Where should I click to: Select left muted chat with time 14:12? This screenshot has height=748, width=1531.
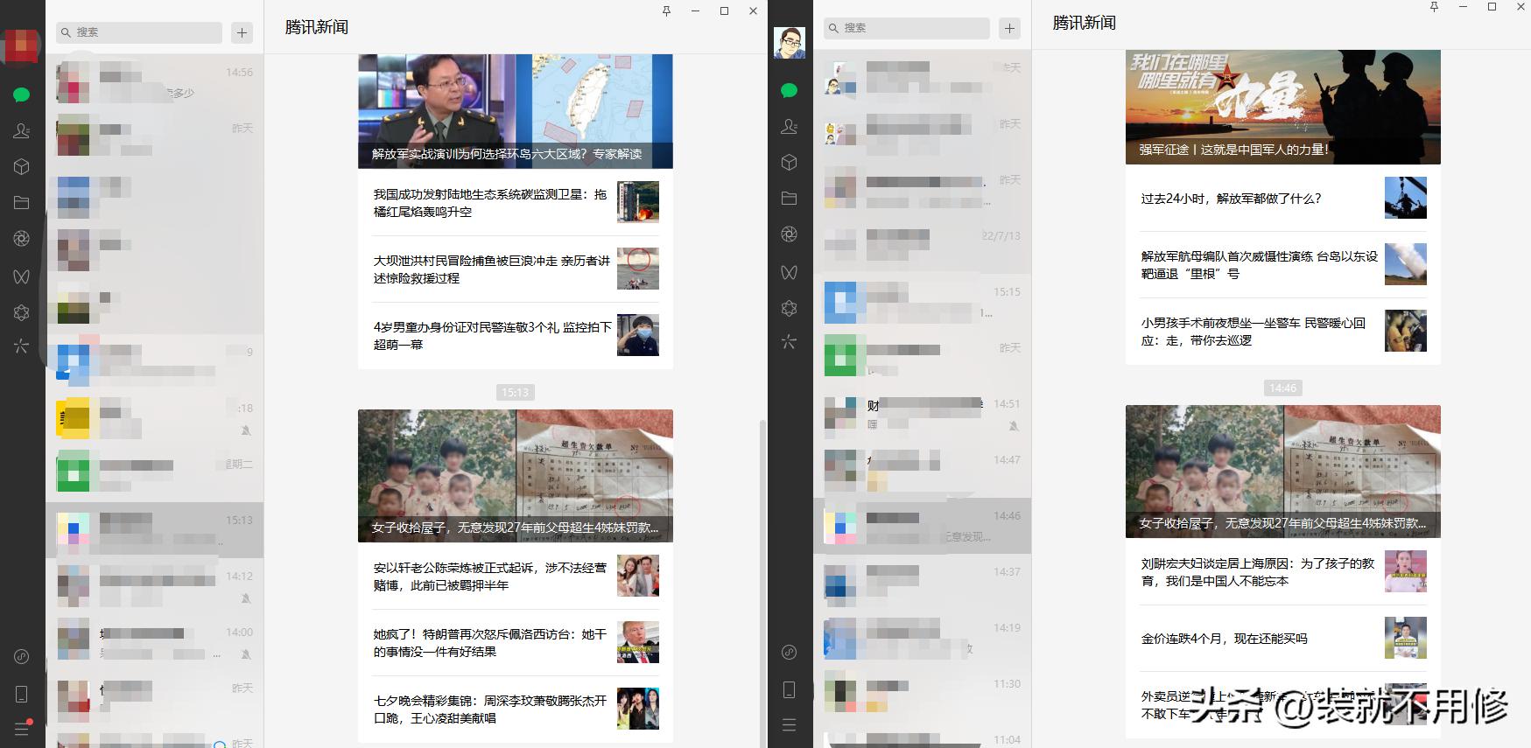[x=155, y=586]
